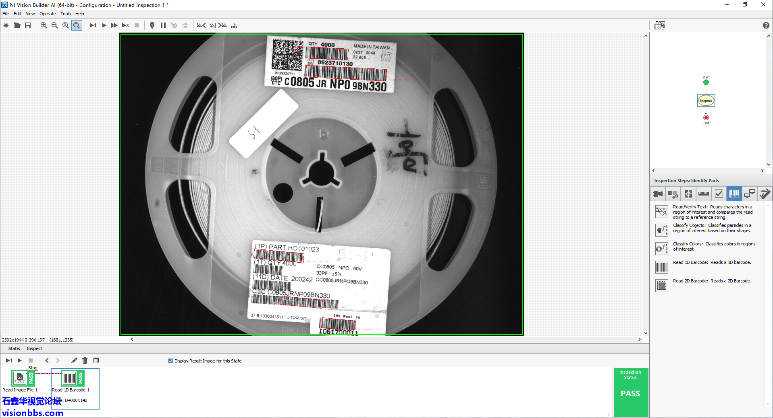The height and width of the screenshot is (418, 773).
Task: Click the Inspection Status PASS indicator
Action: point(630,392)
